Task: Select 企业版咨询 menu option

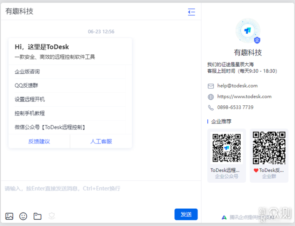Action: pos(70,72)
